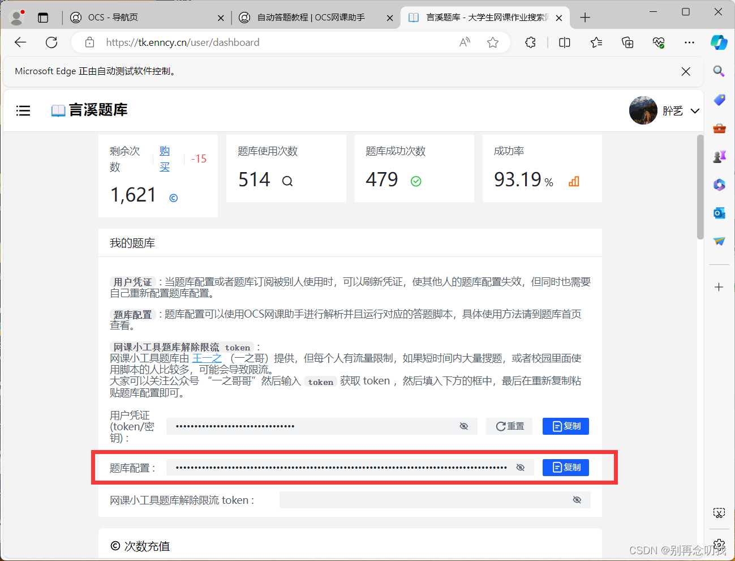Image resolution: width=735 pixels, height=561 pixels.
Task: Select the 言溪题库 browser tab
Action: pos(485,18)
